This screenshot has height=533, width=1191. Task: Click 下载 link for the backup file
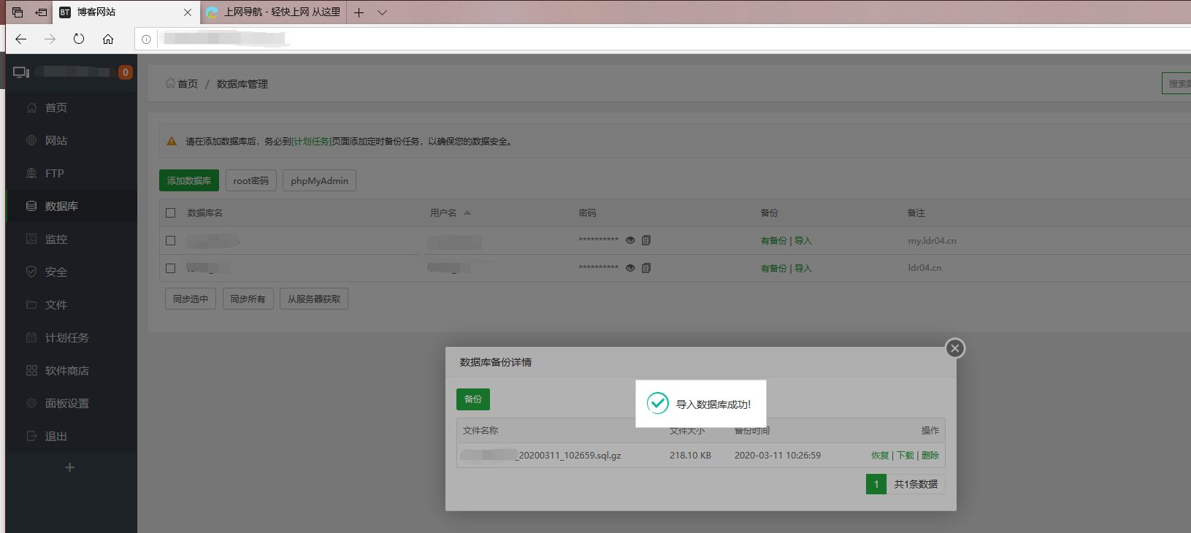coord(905,456)
